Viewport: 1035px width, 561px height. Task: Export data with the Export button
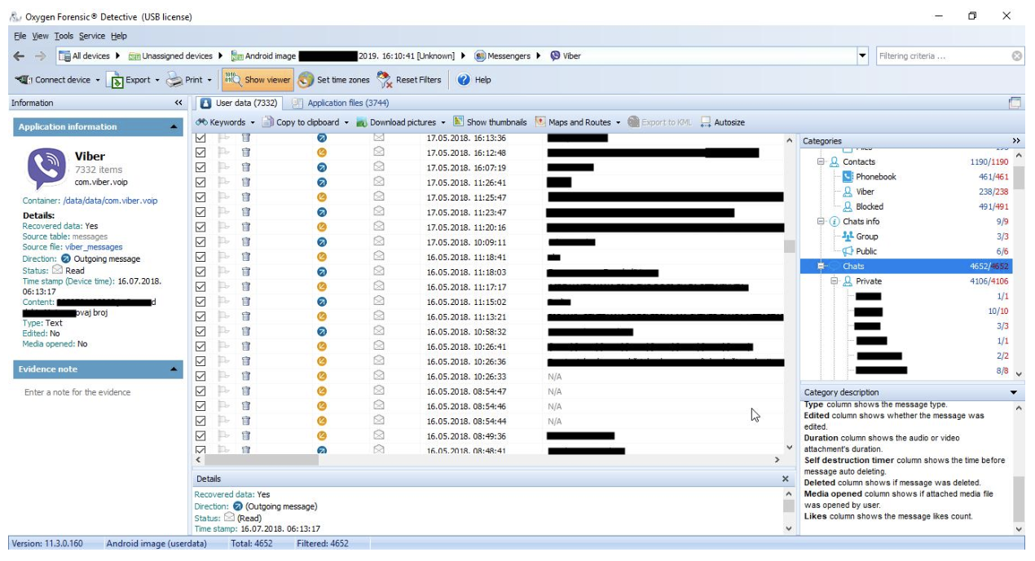point(131,80)
